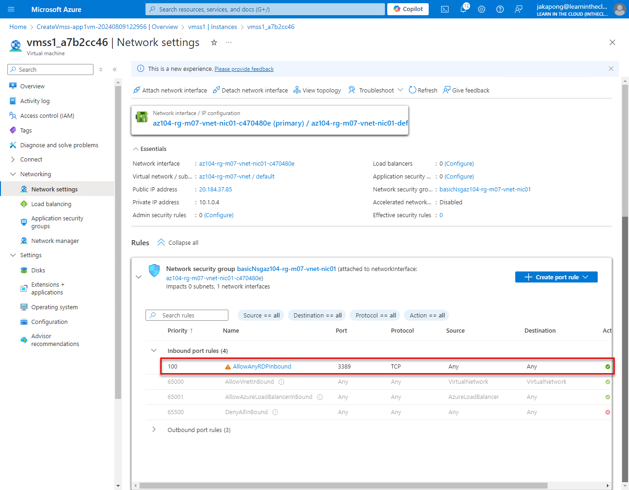Image resolution: width=629 pixels, height=490 pixels.
Task: Open Application security groups in left menu
Action: pyautogui.click(x=57, y=222)
